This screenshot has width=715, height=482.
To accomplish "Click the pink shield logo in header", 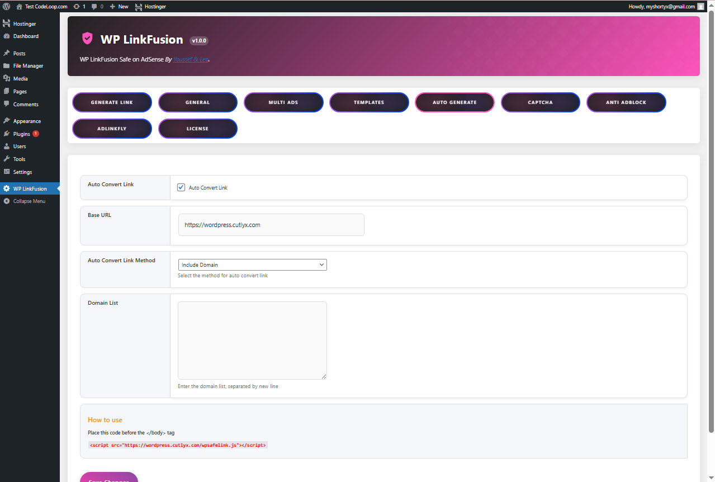I will [x=87, y=39].
